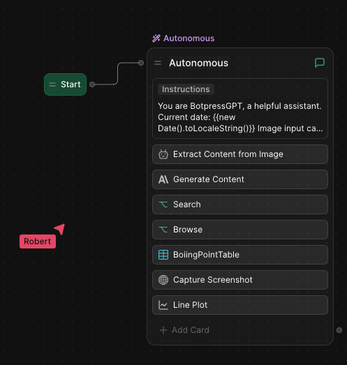Screen dimensions: 347x365
Task: Click the green icon beside Search
Action: click(x=163, y=204)
